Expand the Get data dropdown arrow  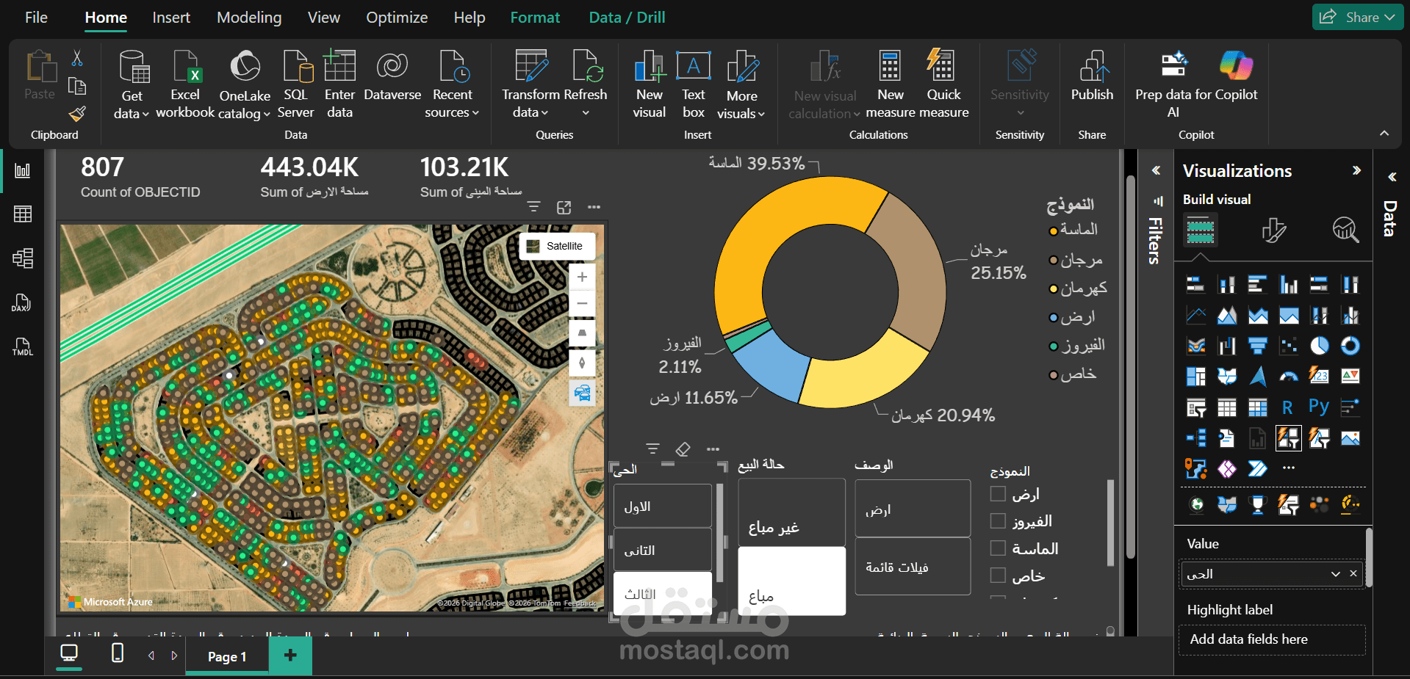tap(145, 114)
